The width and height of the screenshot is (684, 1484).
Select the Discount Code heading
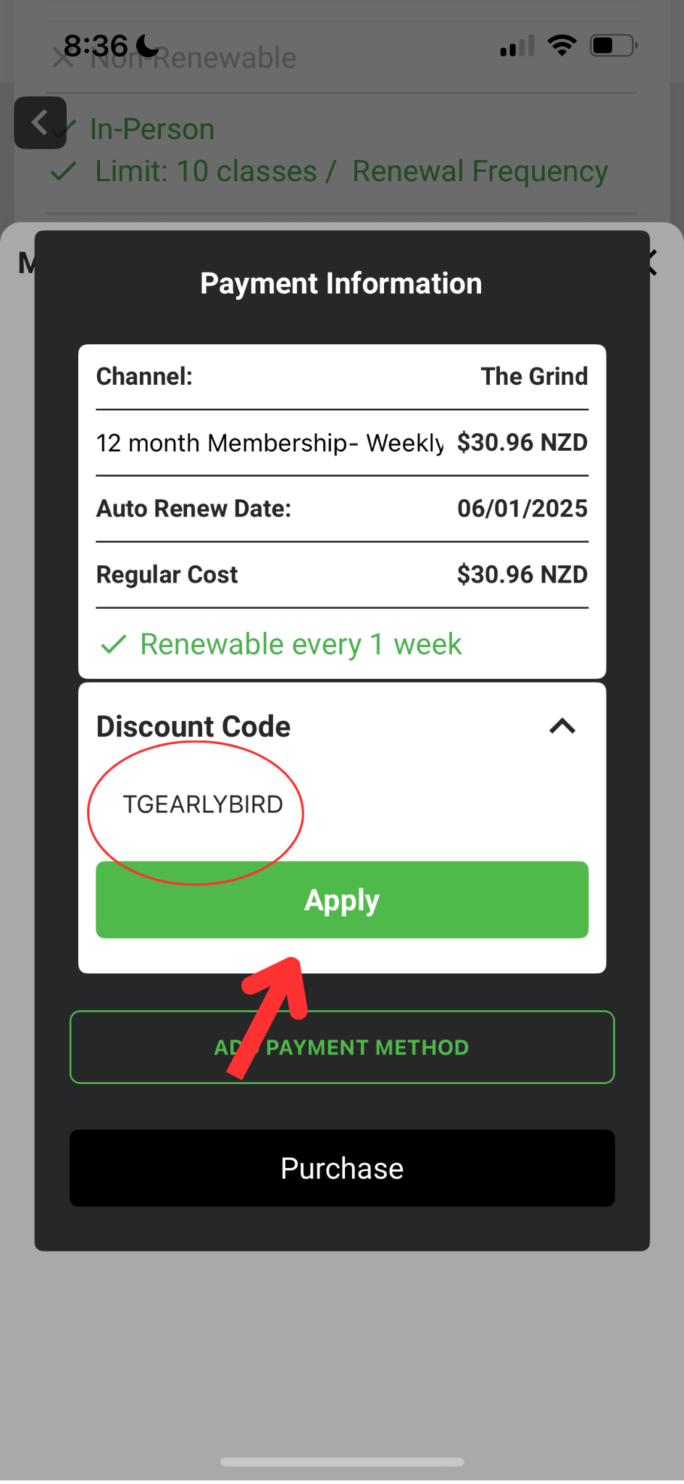point(193,726)
